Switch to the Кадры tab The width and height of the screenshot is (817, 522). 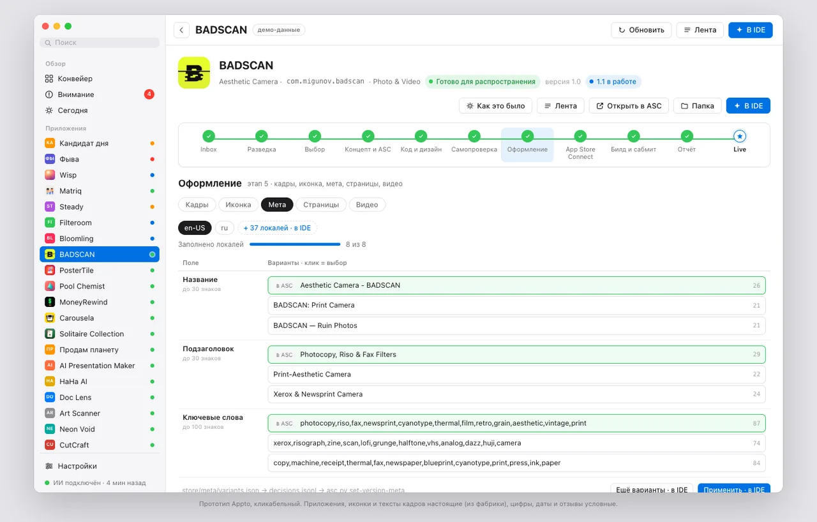(197, 205)
